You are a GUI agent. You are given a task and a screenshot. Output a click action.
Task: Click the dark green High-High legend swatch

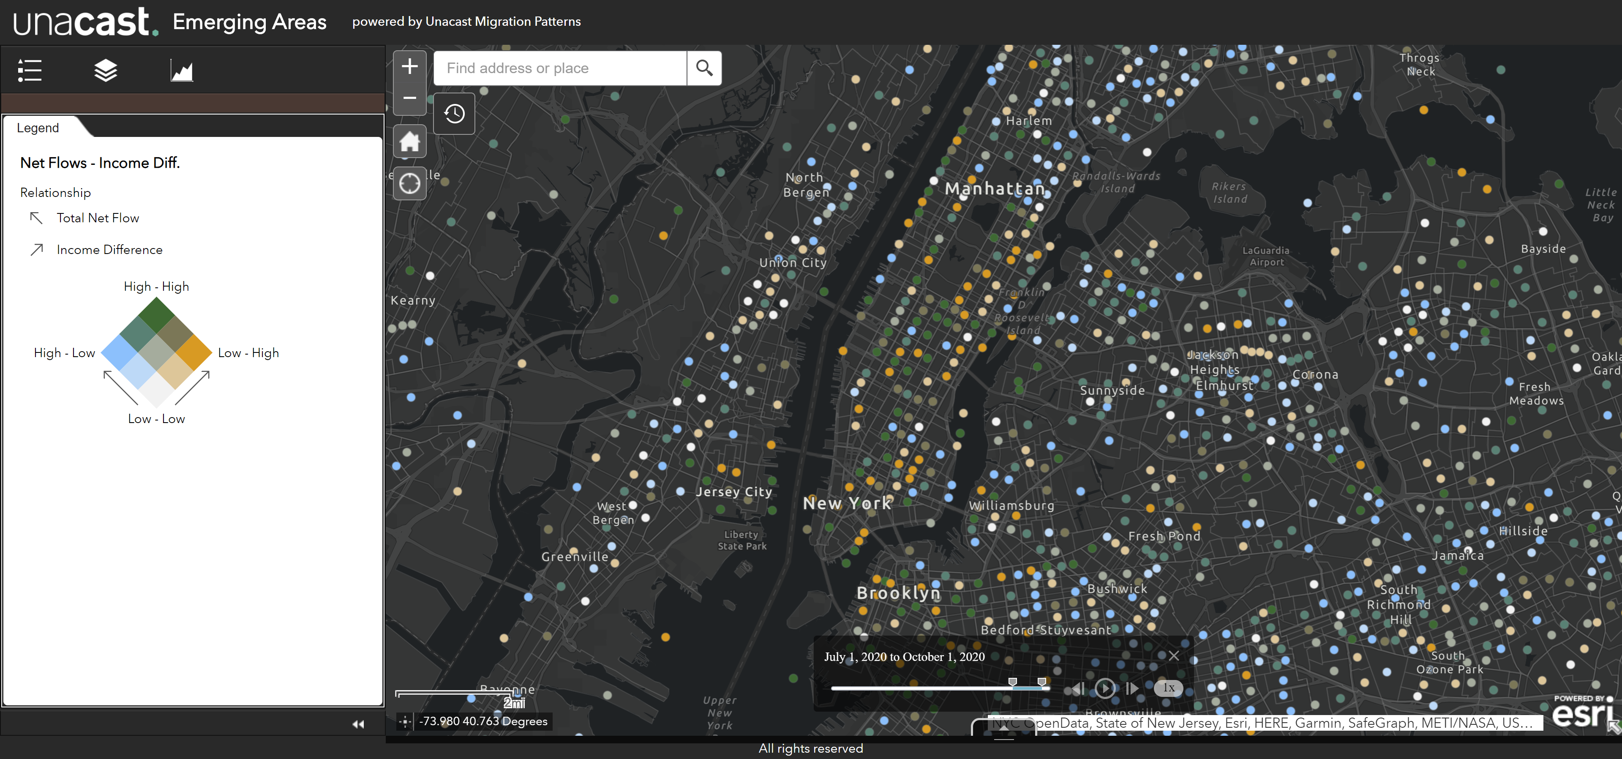(156, 315)
